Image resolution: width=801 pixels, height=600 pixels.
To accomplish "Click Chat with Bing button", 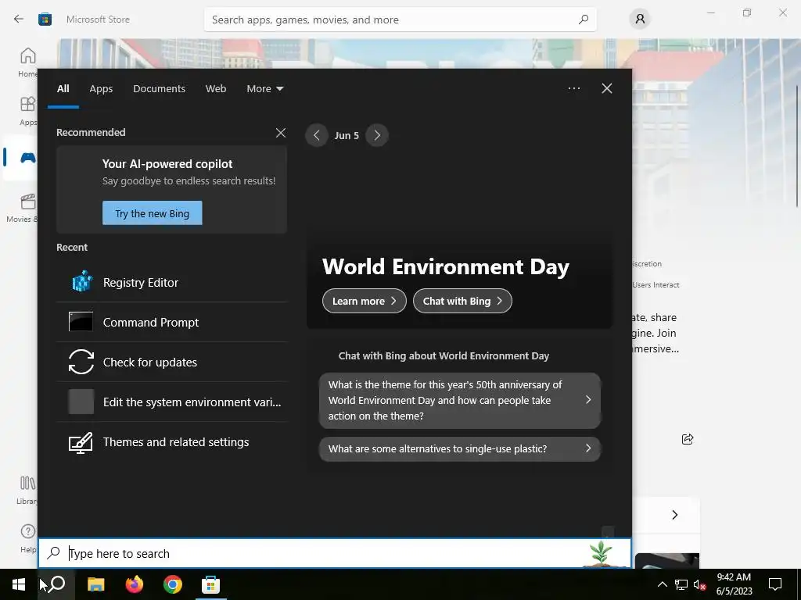I will 462,301.
